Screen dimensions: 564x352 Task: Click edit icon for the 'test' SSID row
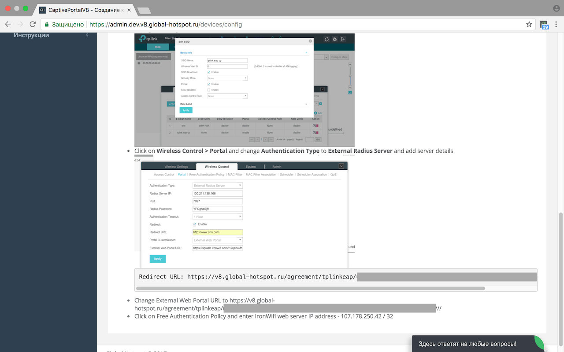pos(314,126)
